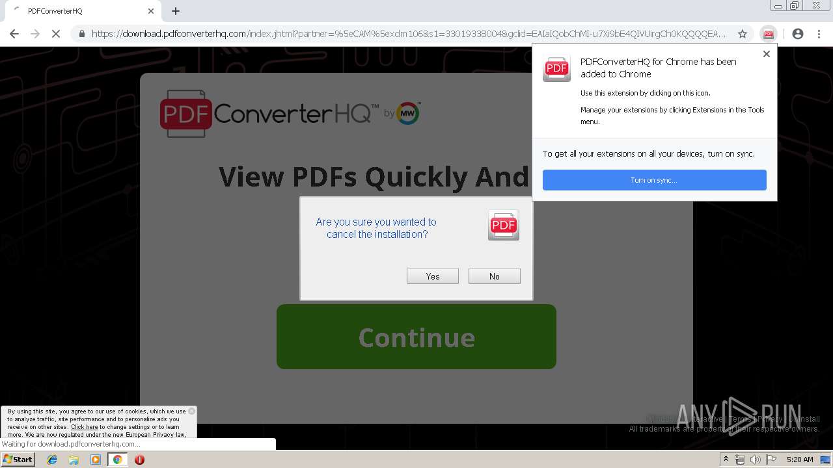Click the PDFConverterHQ extension toolbar icon
833x468 pixels.
[x=768, y=34]
